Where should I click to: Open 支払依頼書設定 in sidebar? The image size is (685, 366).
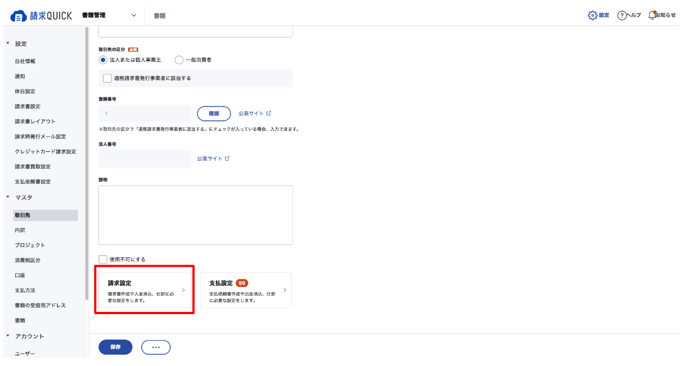pos(33,182)
